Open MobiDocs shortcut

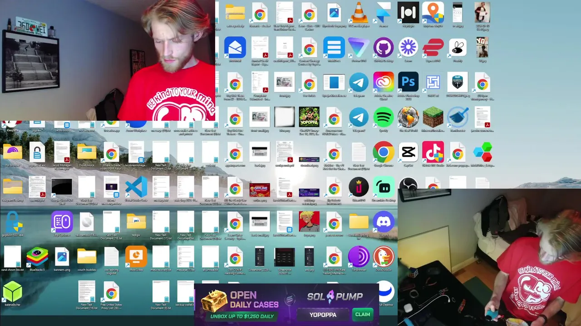(x=334, y=48)
